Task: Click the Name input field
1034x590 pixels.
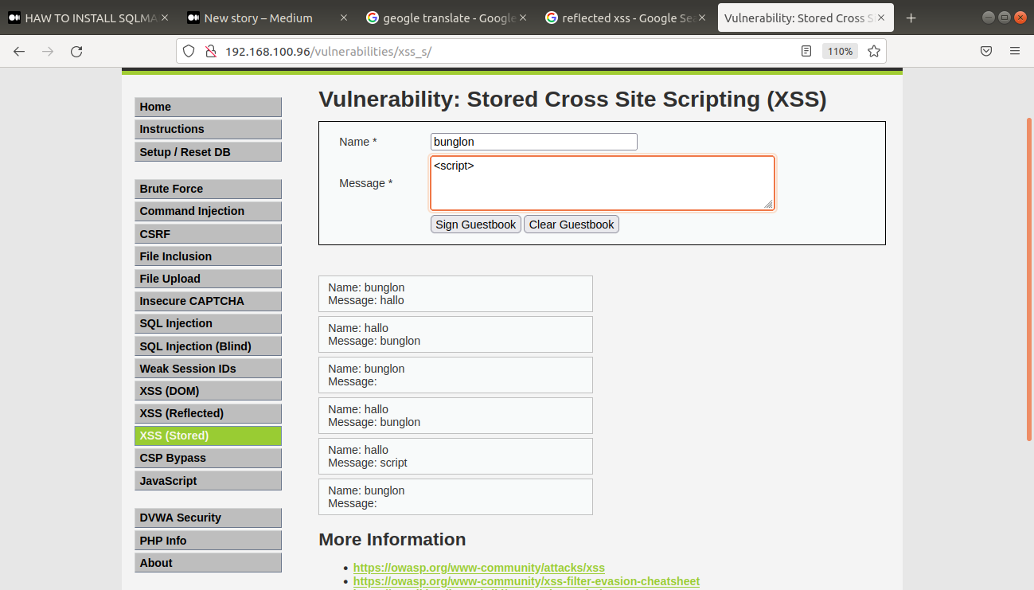Action: point(534,142)
